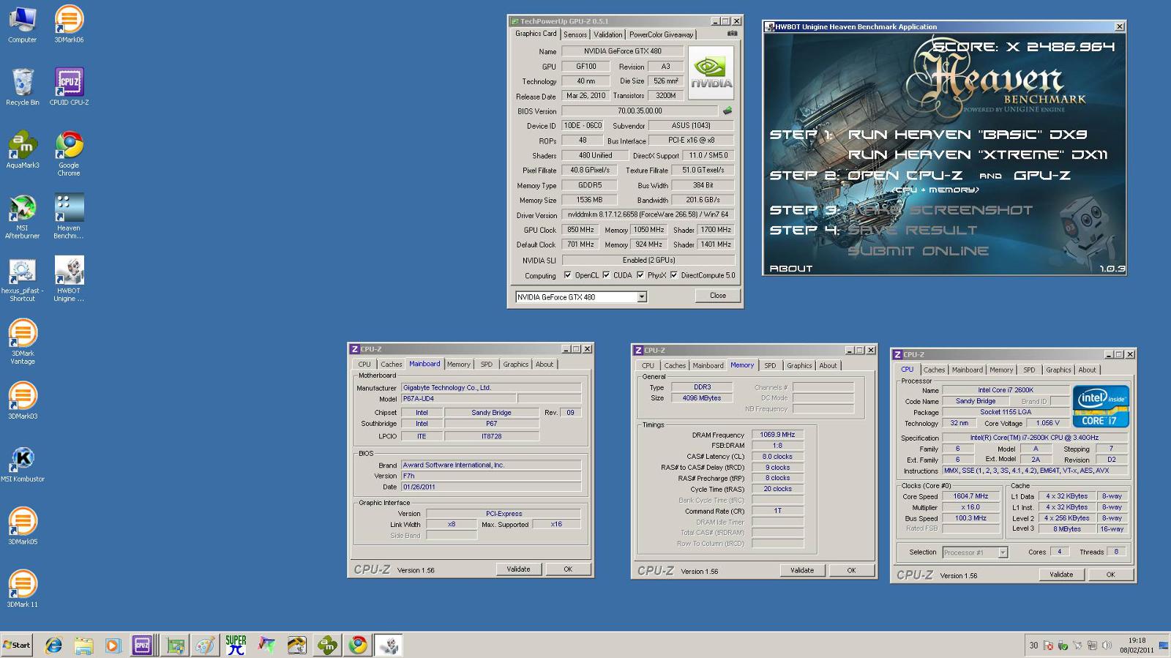
Task: Open the 3DMark03 desktop shortcut
Action: 22,400
